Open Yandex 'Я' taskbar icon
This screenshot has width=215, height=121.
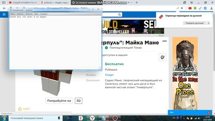click(x=81, y=118)
